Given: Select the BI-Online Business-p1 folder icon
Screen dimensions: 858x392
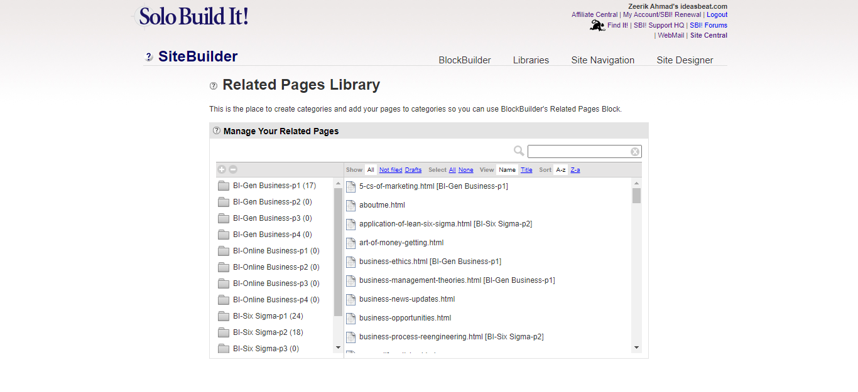Looking at the screenshot, I should (223, 251).
